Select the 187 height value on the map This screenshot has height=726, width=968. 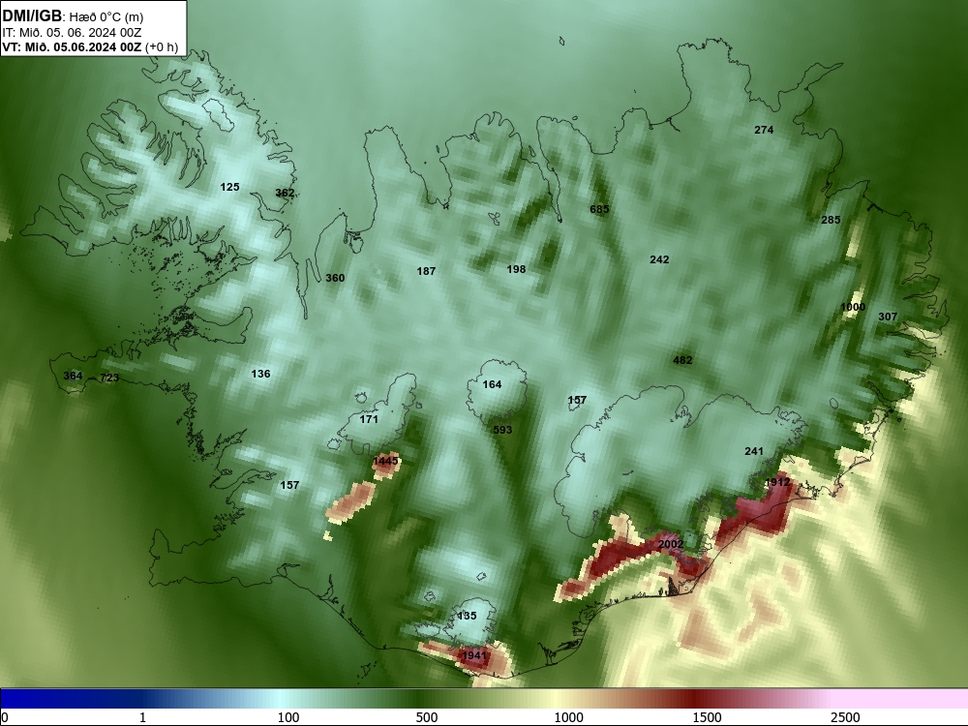[426, 271]
